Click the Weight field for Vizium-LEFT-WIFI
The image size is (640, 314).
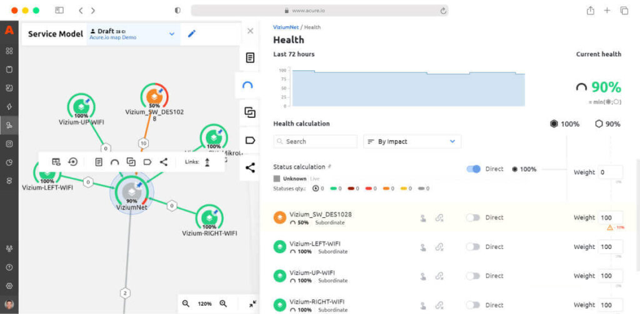point(610,247)
